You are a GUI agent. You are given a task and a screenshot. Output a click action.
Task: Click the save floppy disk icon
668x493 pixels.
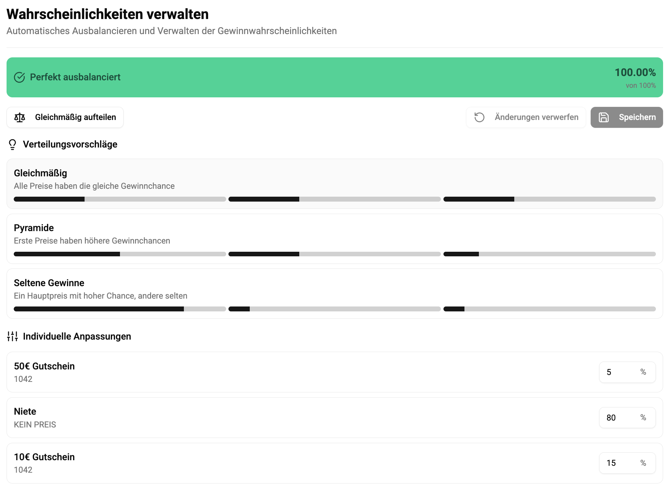coord(604,117)
